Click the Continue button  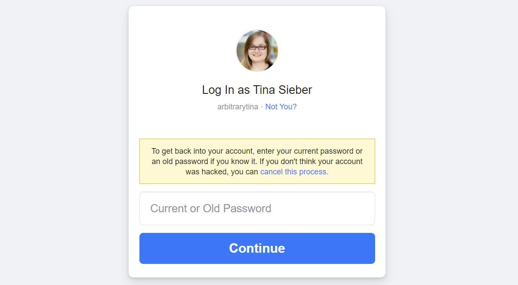click(x=257, y=248)
